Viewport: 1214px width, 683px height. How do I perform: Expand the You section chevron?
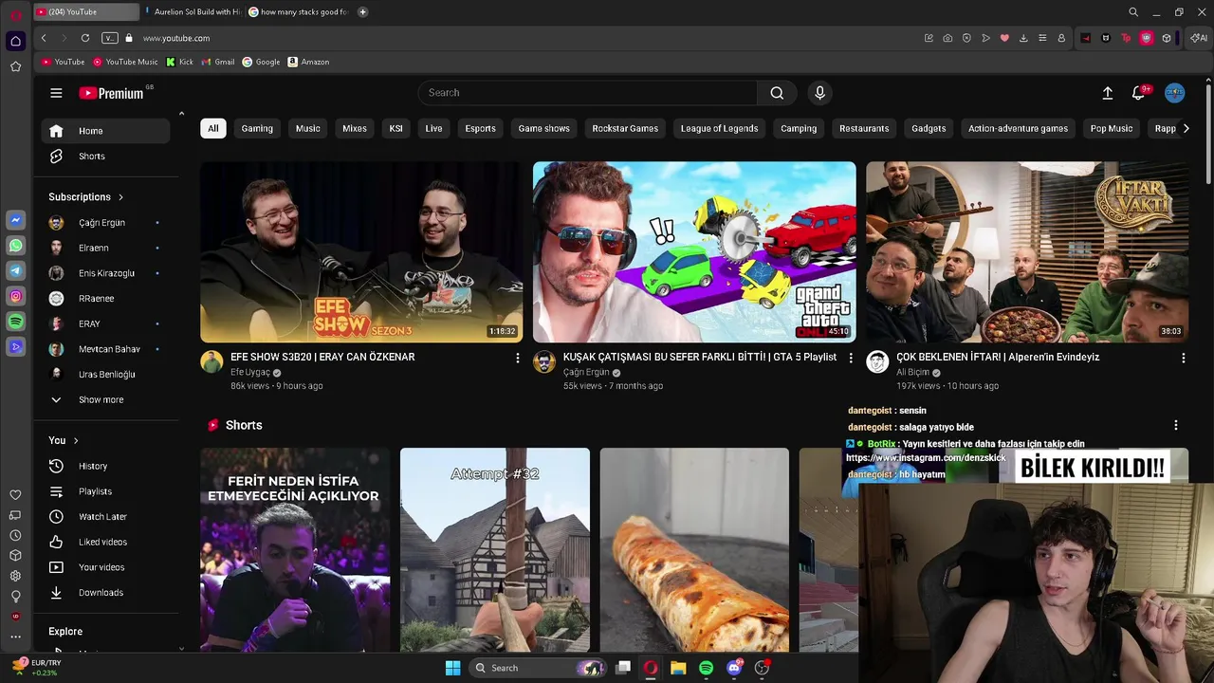pyautogui.click(x=76, y=440)
